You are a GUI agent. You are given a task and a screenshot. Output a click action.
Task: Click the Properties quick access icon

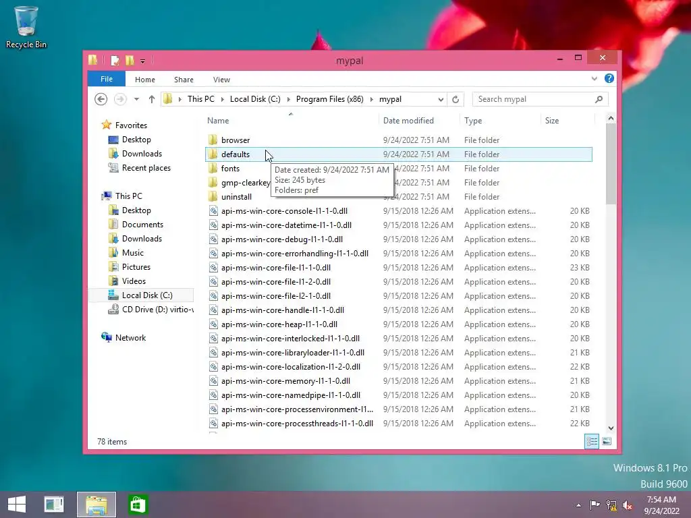click(x=115, y=60)
